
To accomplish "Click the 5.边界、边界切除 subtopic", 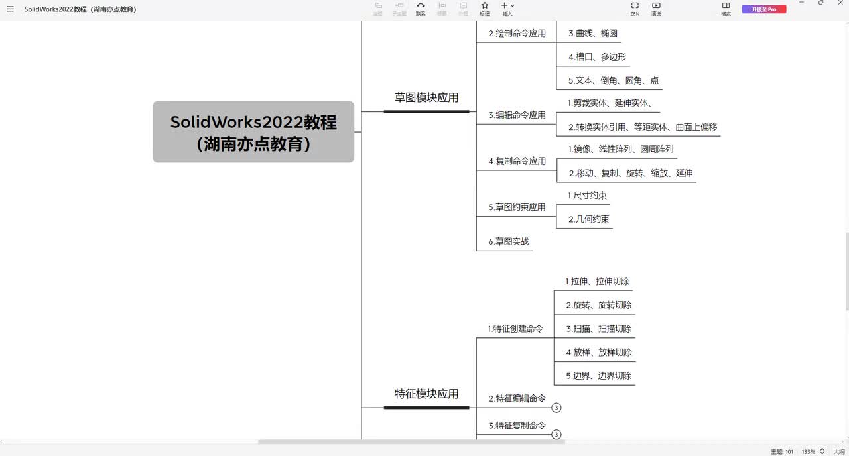I will pos(598,376).
